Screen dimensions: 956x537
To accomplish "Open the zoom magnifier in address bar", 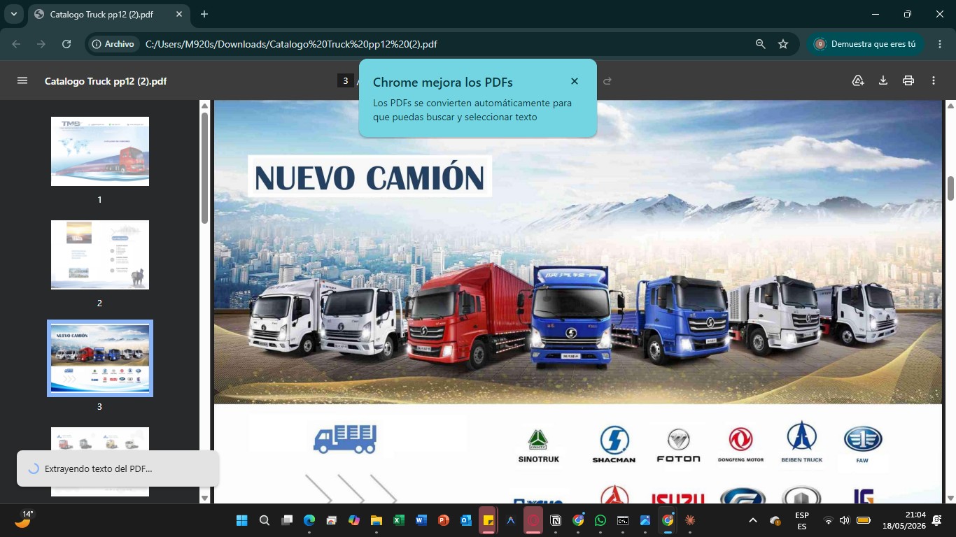I will pos(761,43).
